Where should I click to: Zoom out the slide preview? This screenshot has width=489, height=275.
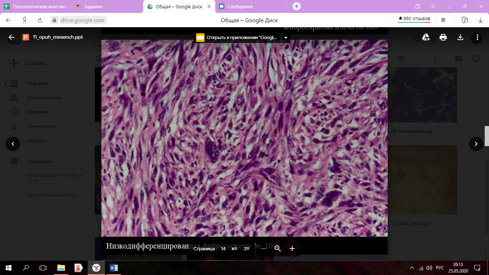(x=263, y=249)
